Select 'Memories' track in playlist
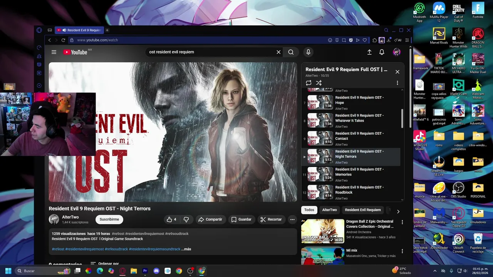This screenshot has height=277, width=493. tap(350, 175)
